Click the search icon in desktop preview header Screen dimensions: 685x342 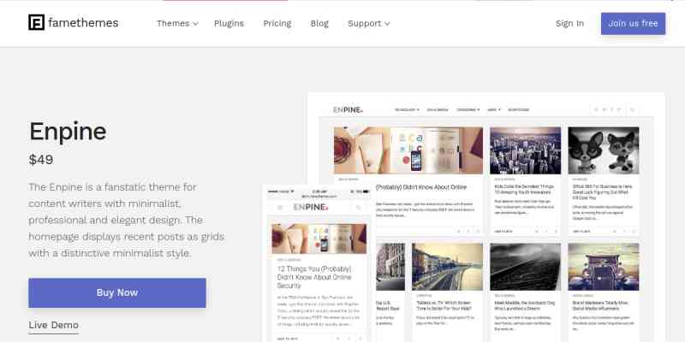click(632, 110)
